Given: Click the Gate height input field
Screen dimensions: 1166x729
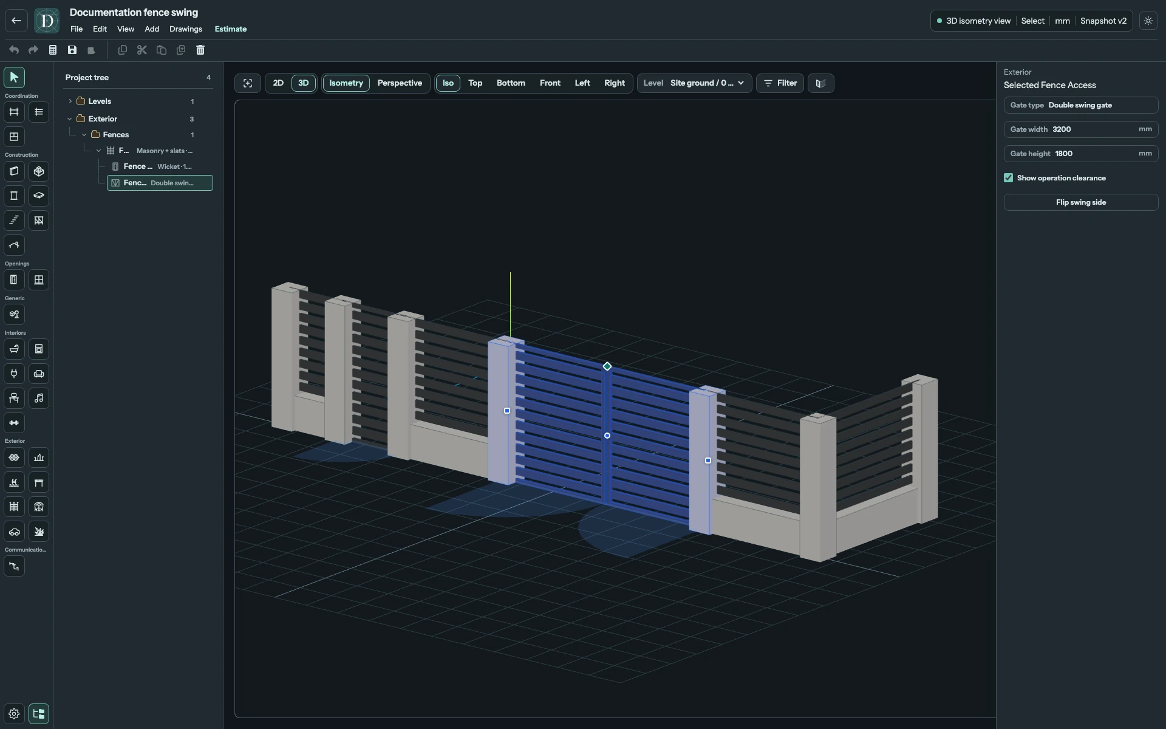Looking at the screenshot, I should coord(1081,154).
